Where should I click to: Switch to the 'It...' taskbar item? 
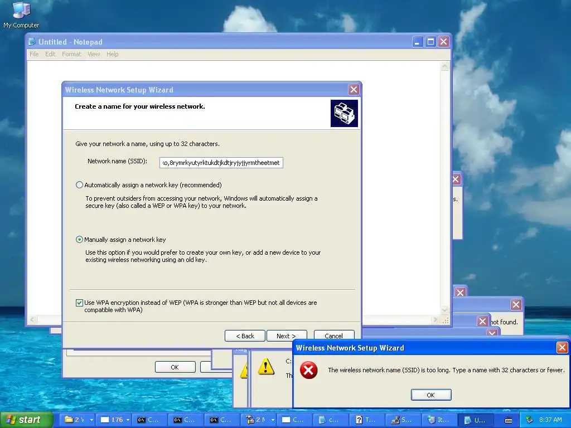(x=438, y=420)
